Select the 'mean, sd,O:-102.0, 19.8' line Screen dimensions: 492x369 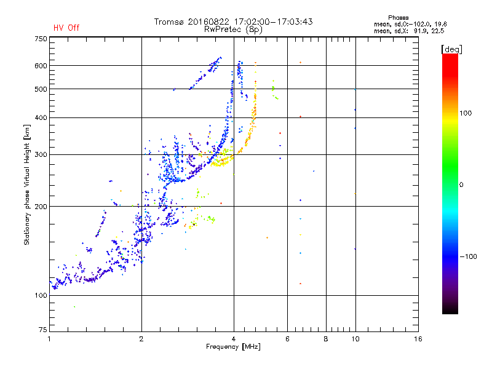point(410,24)
